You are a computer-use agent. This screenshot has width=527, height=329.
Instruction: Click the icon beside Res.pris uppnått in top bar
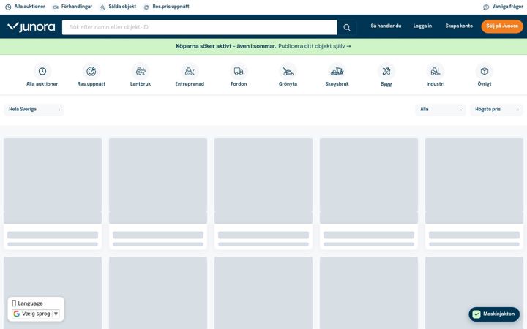click(x=146, y=7)
